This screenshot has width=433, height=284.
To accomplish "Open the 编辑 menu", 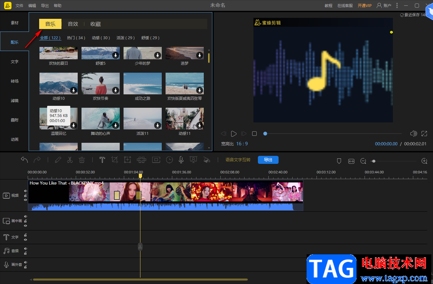I will click(x=32, y=6).
